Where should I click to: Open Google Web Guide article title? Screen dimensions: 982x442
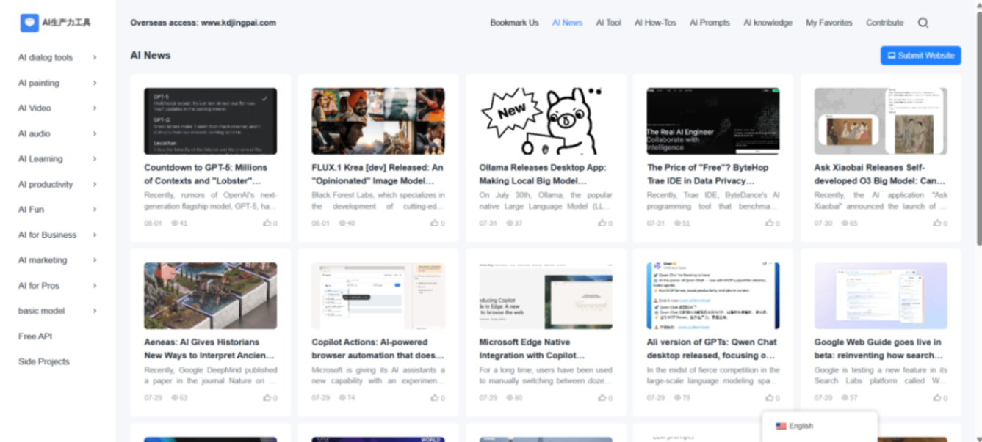879,349
